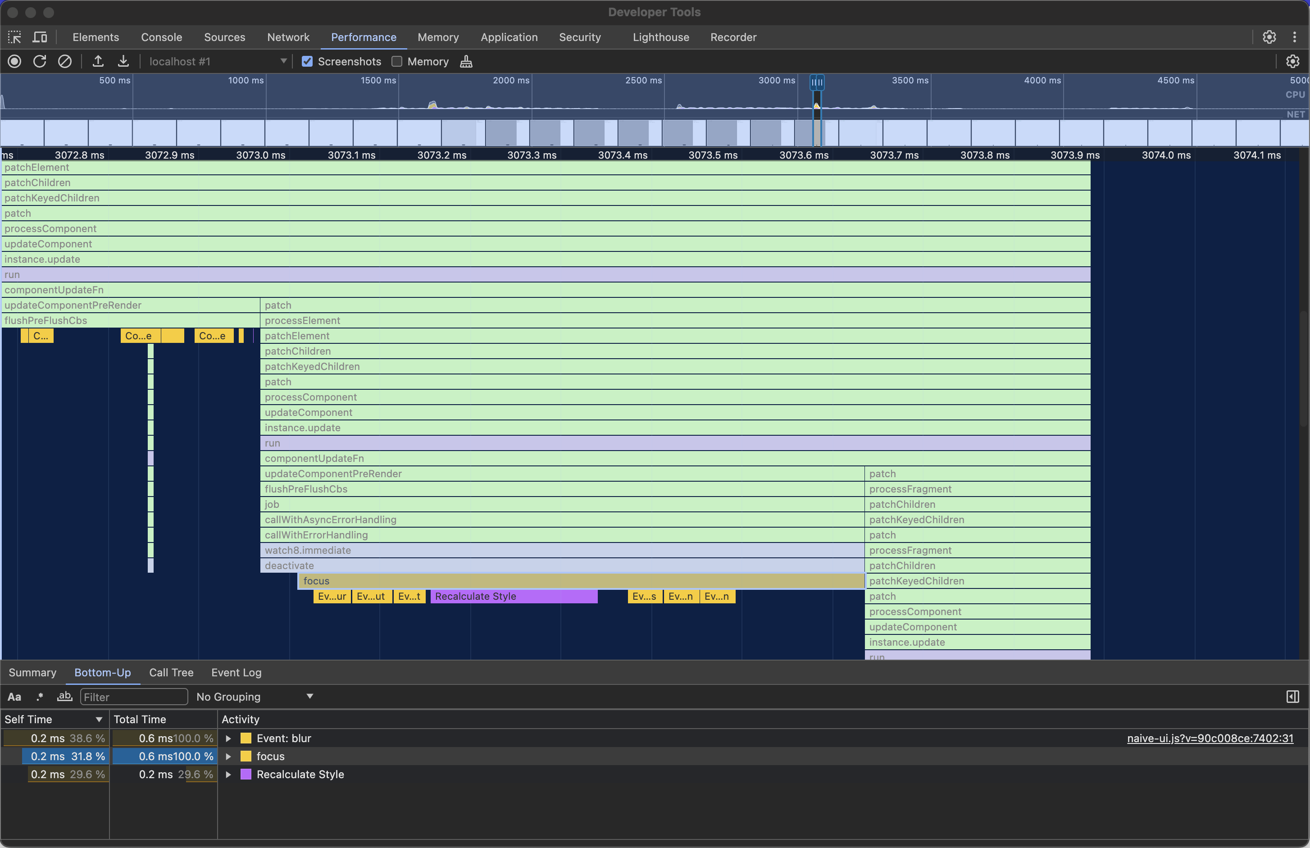Open naive-ui.js source link
This screenshot has width=1310, height=848.
tap(1210, 739)
